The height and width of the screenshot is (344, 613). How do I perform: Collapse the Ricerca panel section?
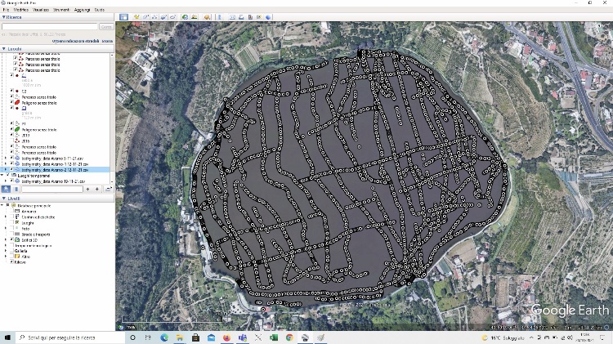point(3,16)
